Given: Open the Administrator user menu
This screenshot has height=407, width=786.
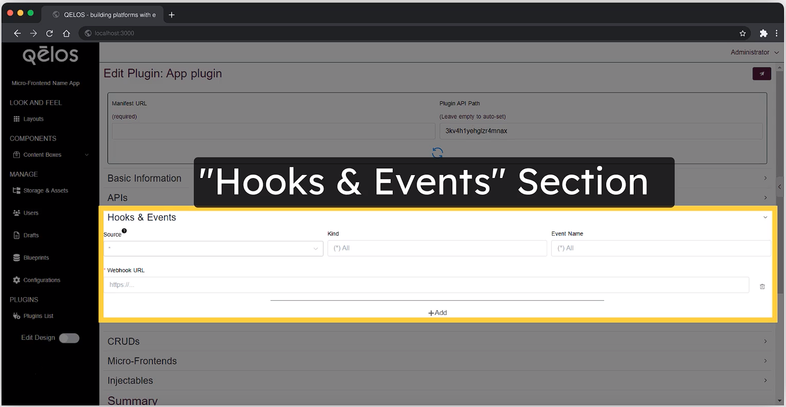Looking at the screenshot, I should (754, 52).
